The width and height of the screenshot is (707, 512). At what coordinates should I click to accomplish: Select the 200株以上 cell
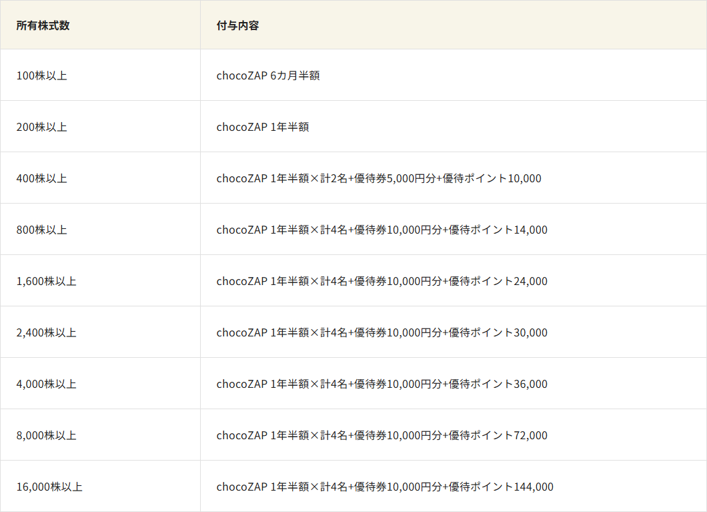[x=41, y=127]
